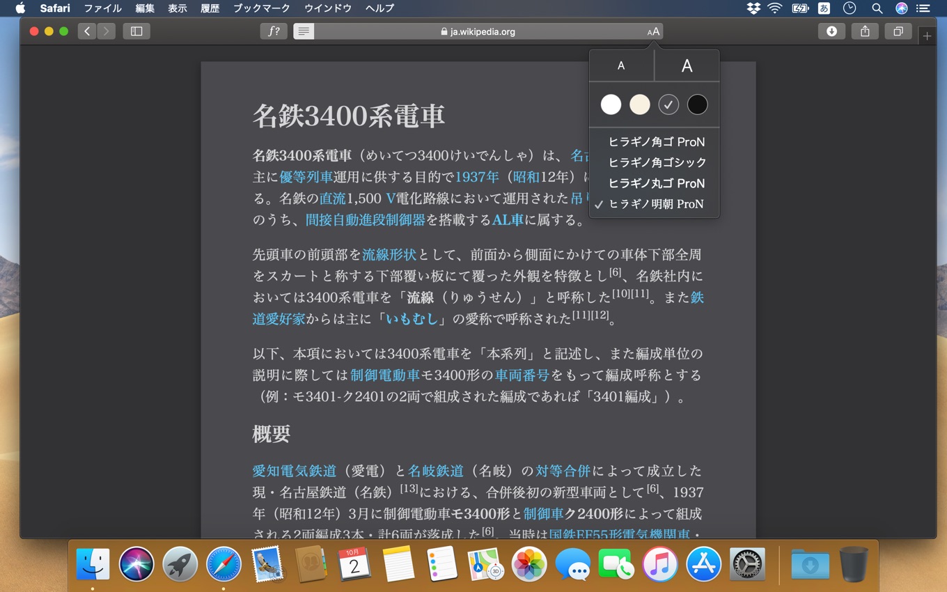The width and height of the screenshot is (947, 592).
Task: Toggle Reader view icon in address bar
Action: click(x=304, y=31)
